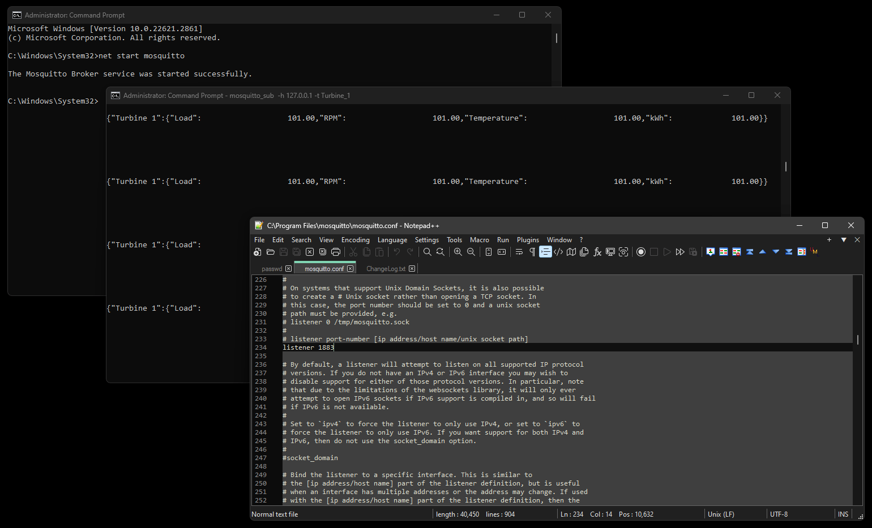Open the Function List fx icon
Viewport: 872px width, 528px height.
point(597,252)
